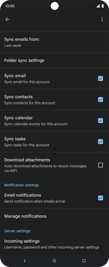Open the three-dot overflow menu
The image size is (109, 267).
click(102, 19)
